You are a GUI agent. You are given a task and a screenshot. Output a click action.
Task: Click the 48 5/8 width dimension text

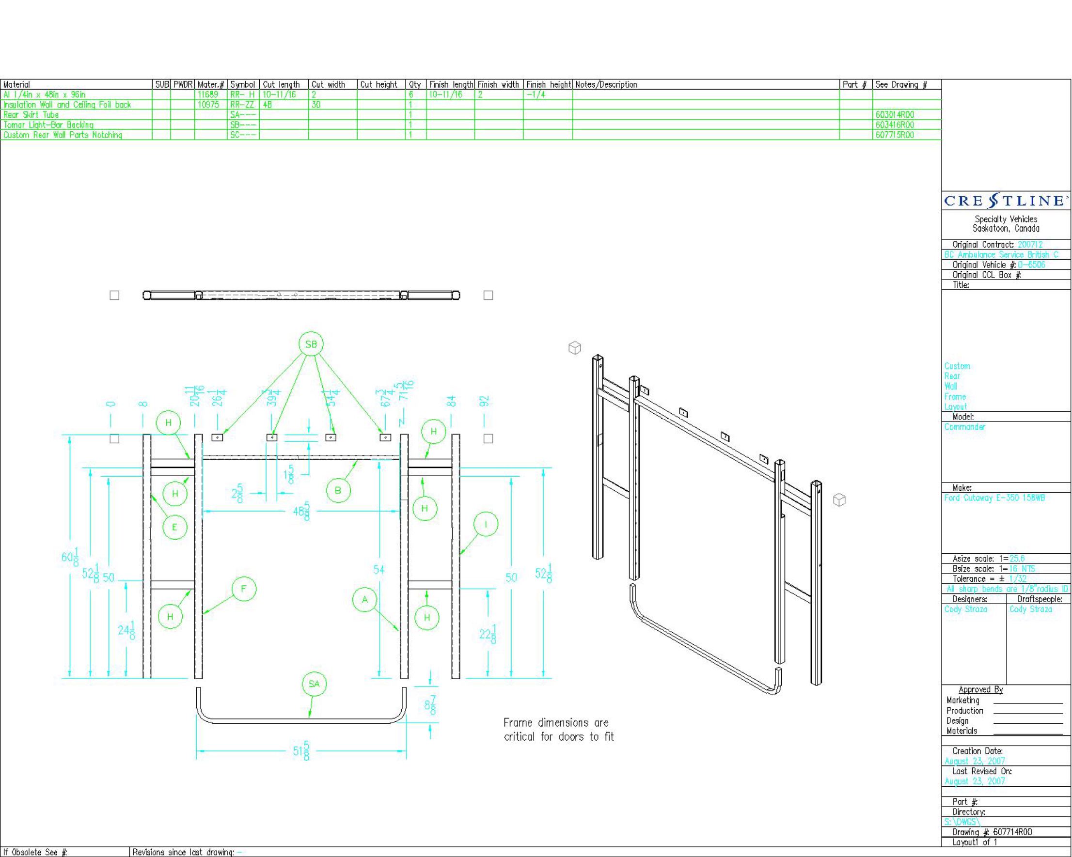[x=302, y=511]
